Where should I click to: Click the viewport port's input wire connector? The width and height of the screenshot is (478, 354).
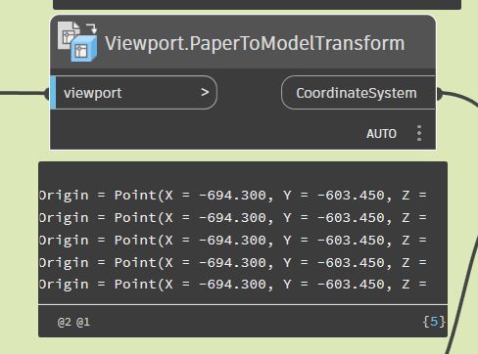click(x=47, y=93)
